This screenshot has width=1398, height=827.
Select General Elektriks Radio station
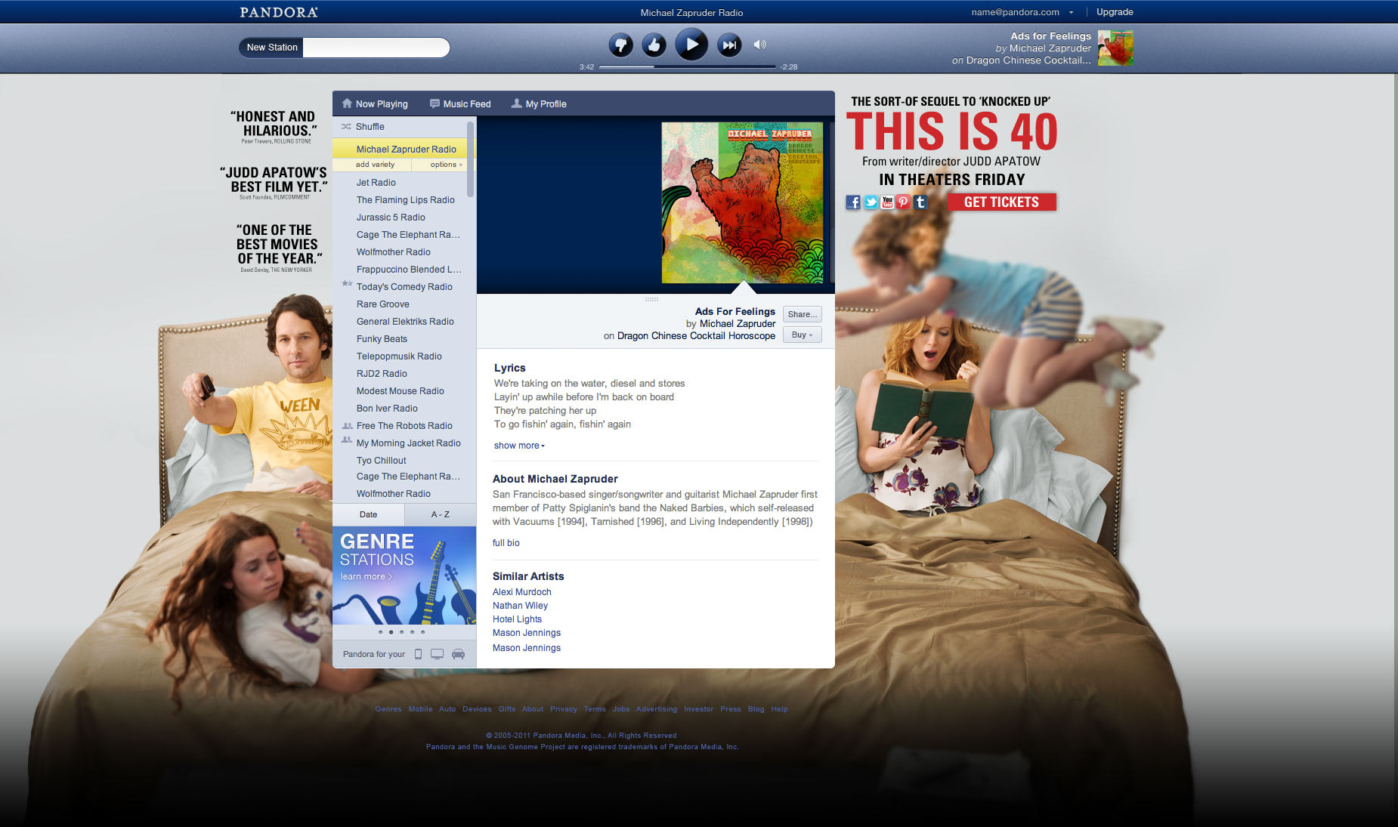pyautogui.click(x=405, y=322)
